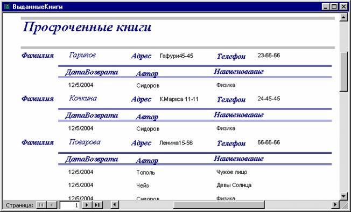The width and height of the screenshot is (351, 212).
Task: Click the 'Страница:' label
Action: coord(19,206)
